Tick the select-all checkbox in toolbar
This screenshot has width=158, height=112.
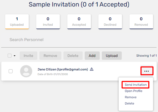pyautogui.click(x=10, y=56)
